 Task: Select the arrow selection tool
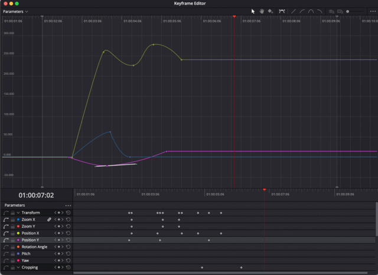(253, 11)
